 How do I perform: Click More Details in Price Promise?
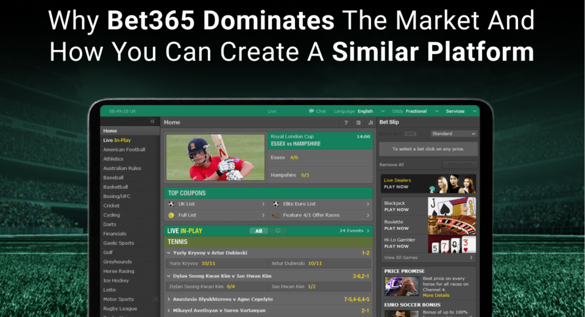(x=436, y=295)
